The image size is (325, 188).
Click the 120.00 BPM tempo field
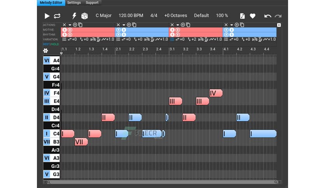(131, 16)
